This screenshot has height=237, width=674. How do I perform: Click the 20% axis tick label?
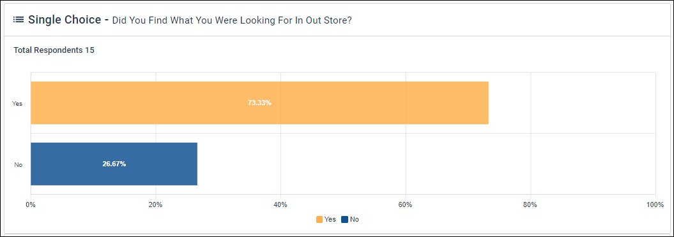coord(155,205)
